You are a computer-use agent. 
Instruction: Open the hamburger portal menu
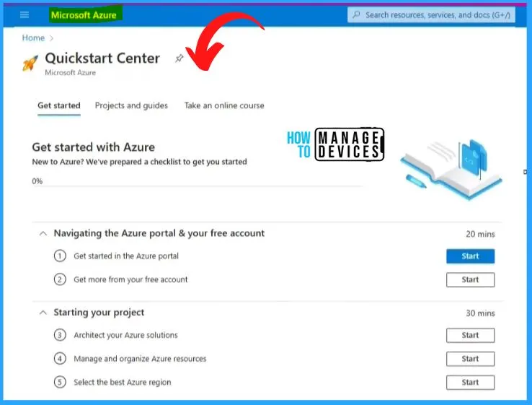pyautogui.click(x=25, y=15)
